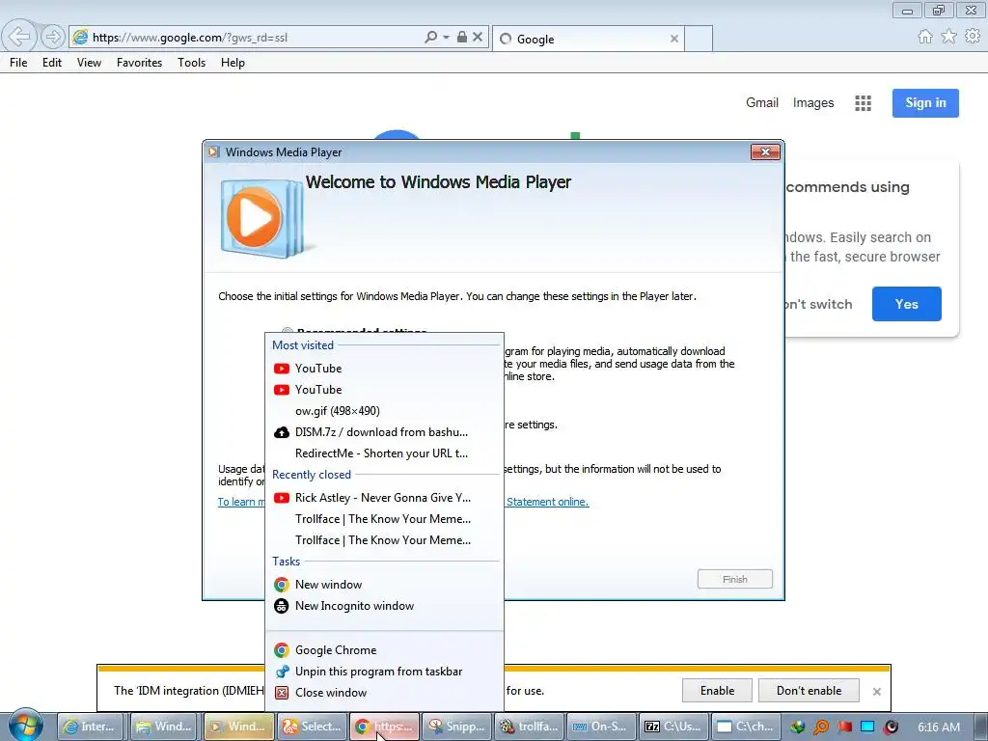
Task: Click the red flag Action Center tray icon
Action: [844, 727]
